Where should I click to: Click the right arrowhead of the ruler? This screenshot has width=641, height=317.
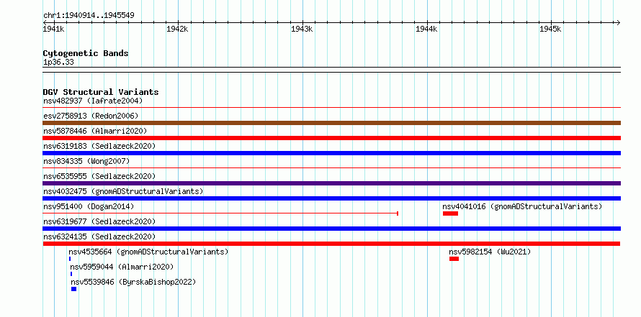618,22
